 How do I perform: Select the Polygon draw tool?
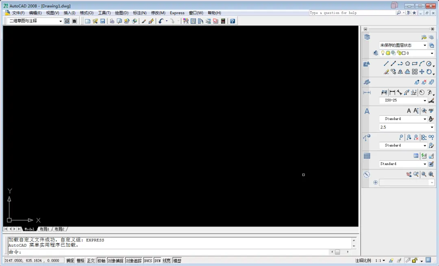[x=407, y=63]
